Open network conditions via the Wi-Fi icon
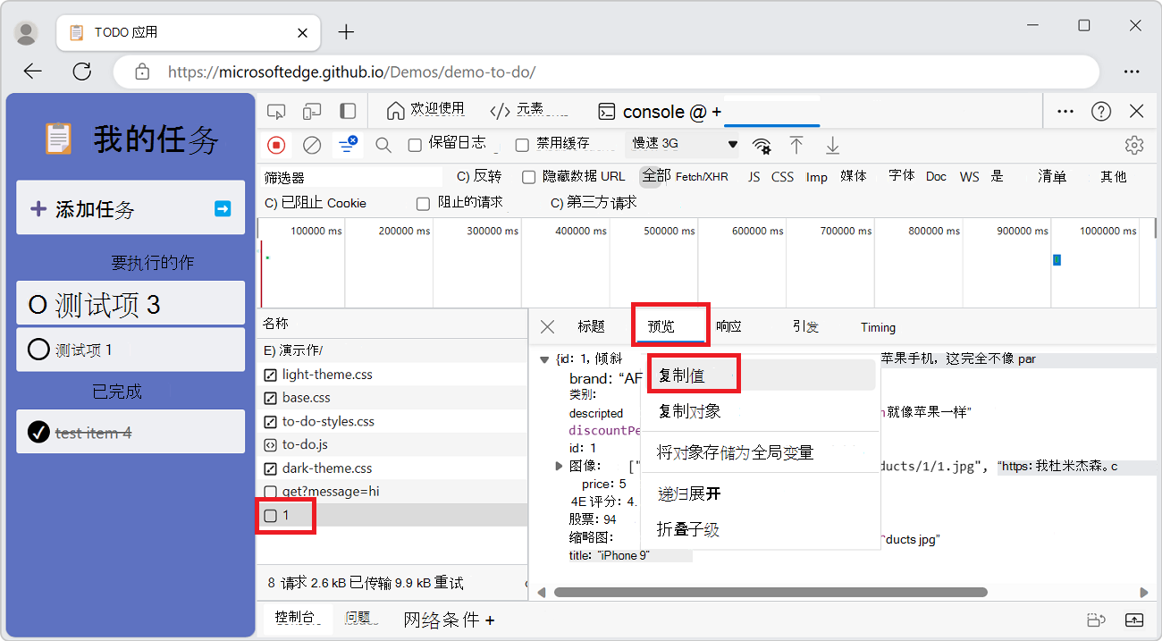Screen dimensions: 1162x641 coord(761,144)
